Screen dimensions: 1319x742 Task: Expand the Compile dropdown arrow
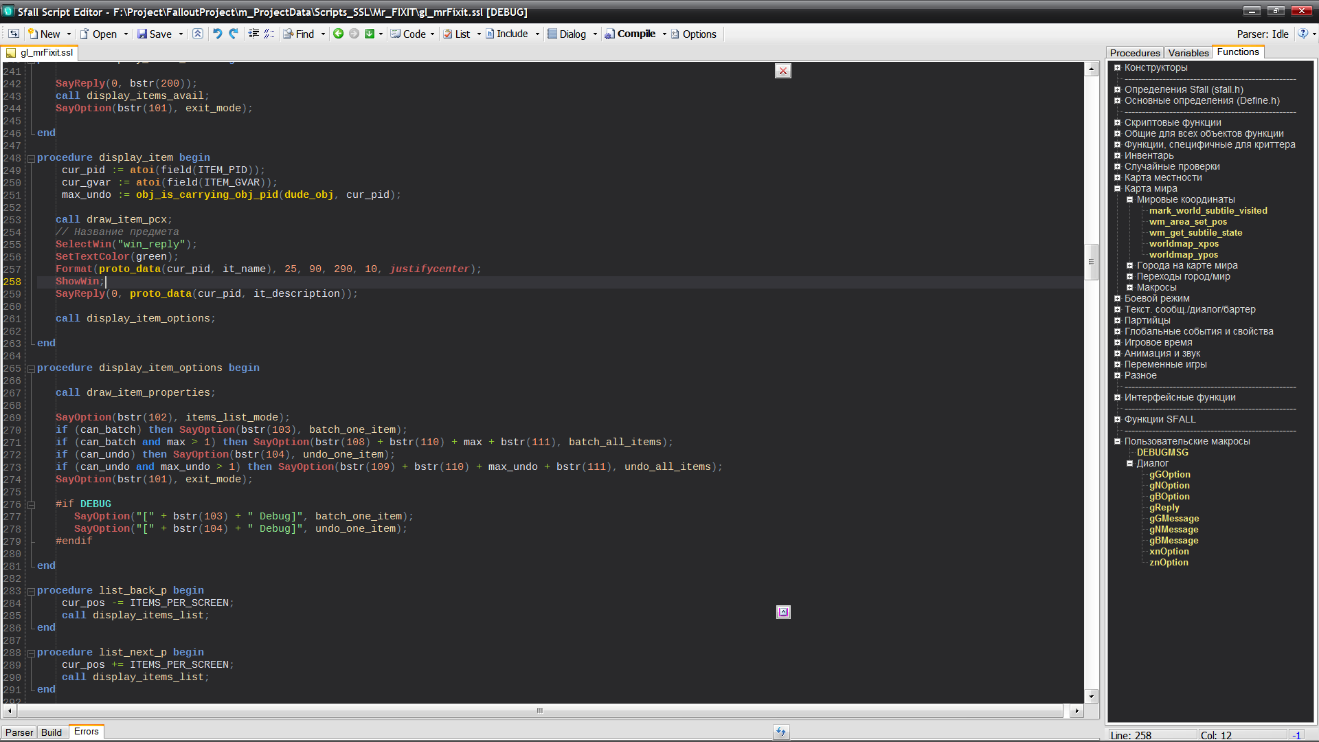[x=664, y=34]
